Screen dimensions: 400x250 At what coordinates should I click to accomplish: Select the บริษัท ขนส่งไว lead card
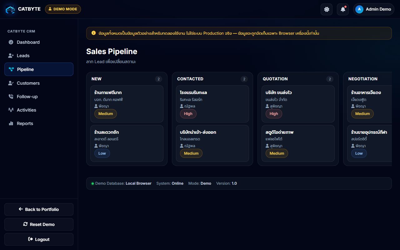(298, 104)
